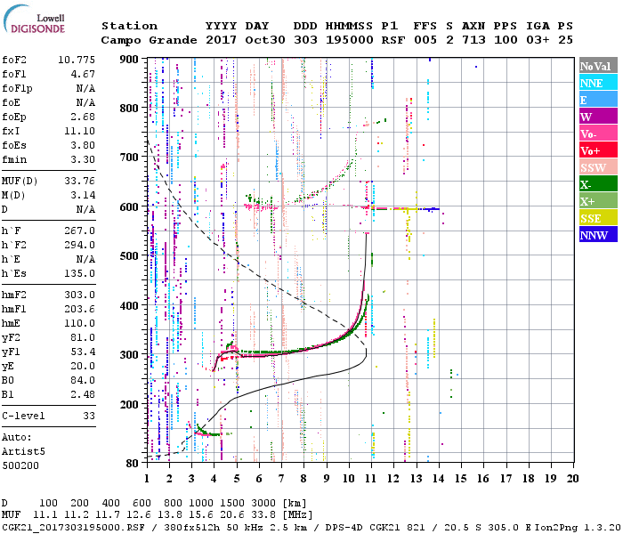Click the 900 km height axis label
Viewport: 623px width, 534px height.
click(130, 59)
